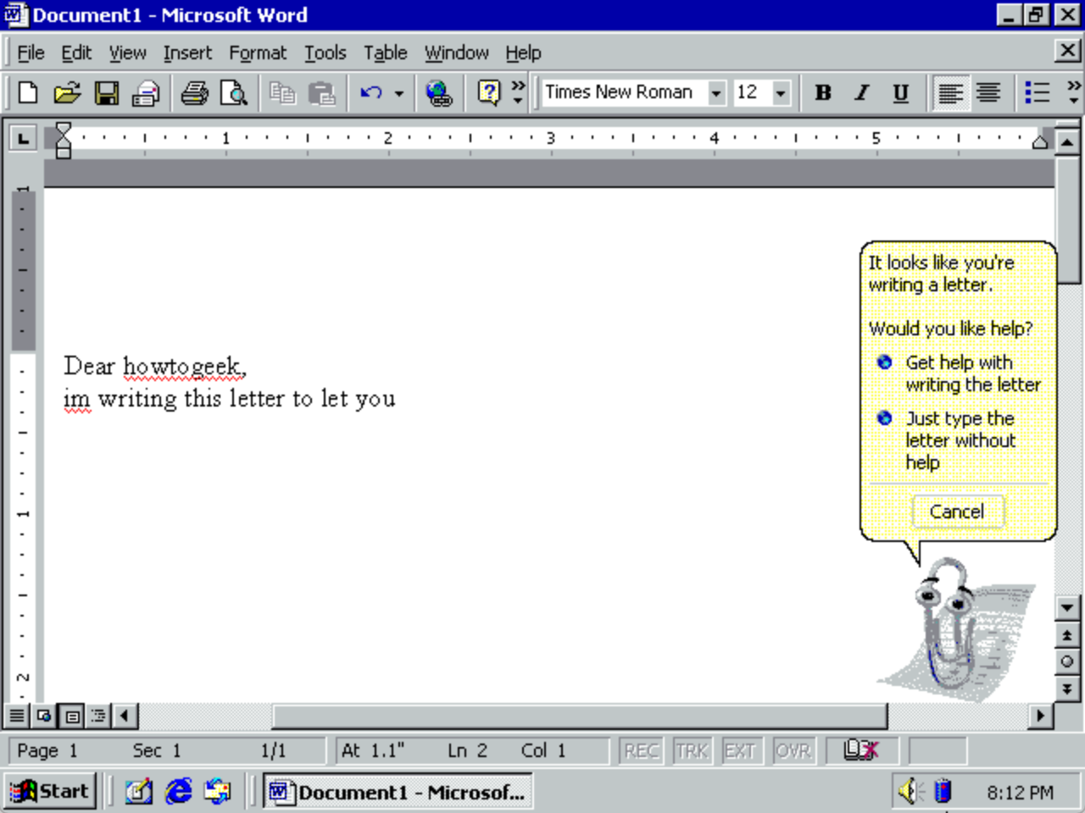This screenshot has width=1085, height=813.
Task: Undo the last action
Action: (371, 92)
